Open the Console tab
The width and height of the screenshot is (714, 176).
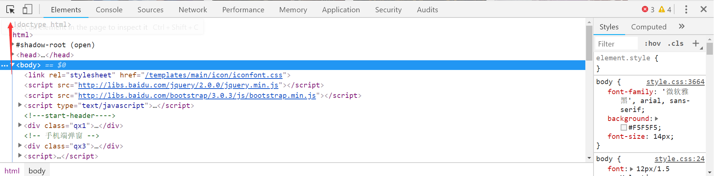click(109, 10)
